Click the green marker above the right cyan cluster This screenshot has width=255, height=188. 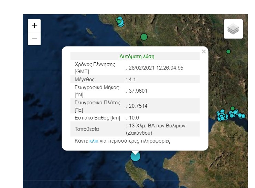(233, 108)
